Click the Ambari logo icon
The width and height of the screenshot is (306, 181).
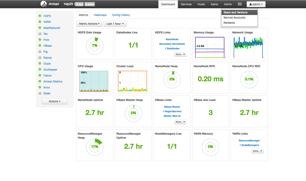click(x=43, y=4)
